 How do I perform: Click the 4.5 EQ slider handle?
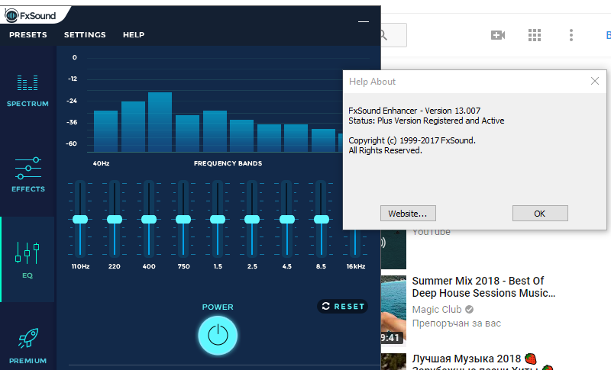point(287,220)
